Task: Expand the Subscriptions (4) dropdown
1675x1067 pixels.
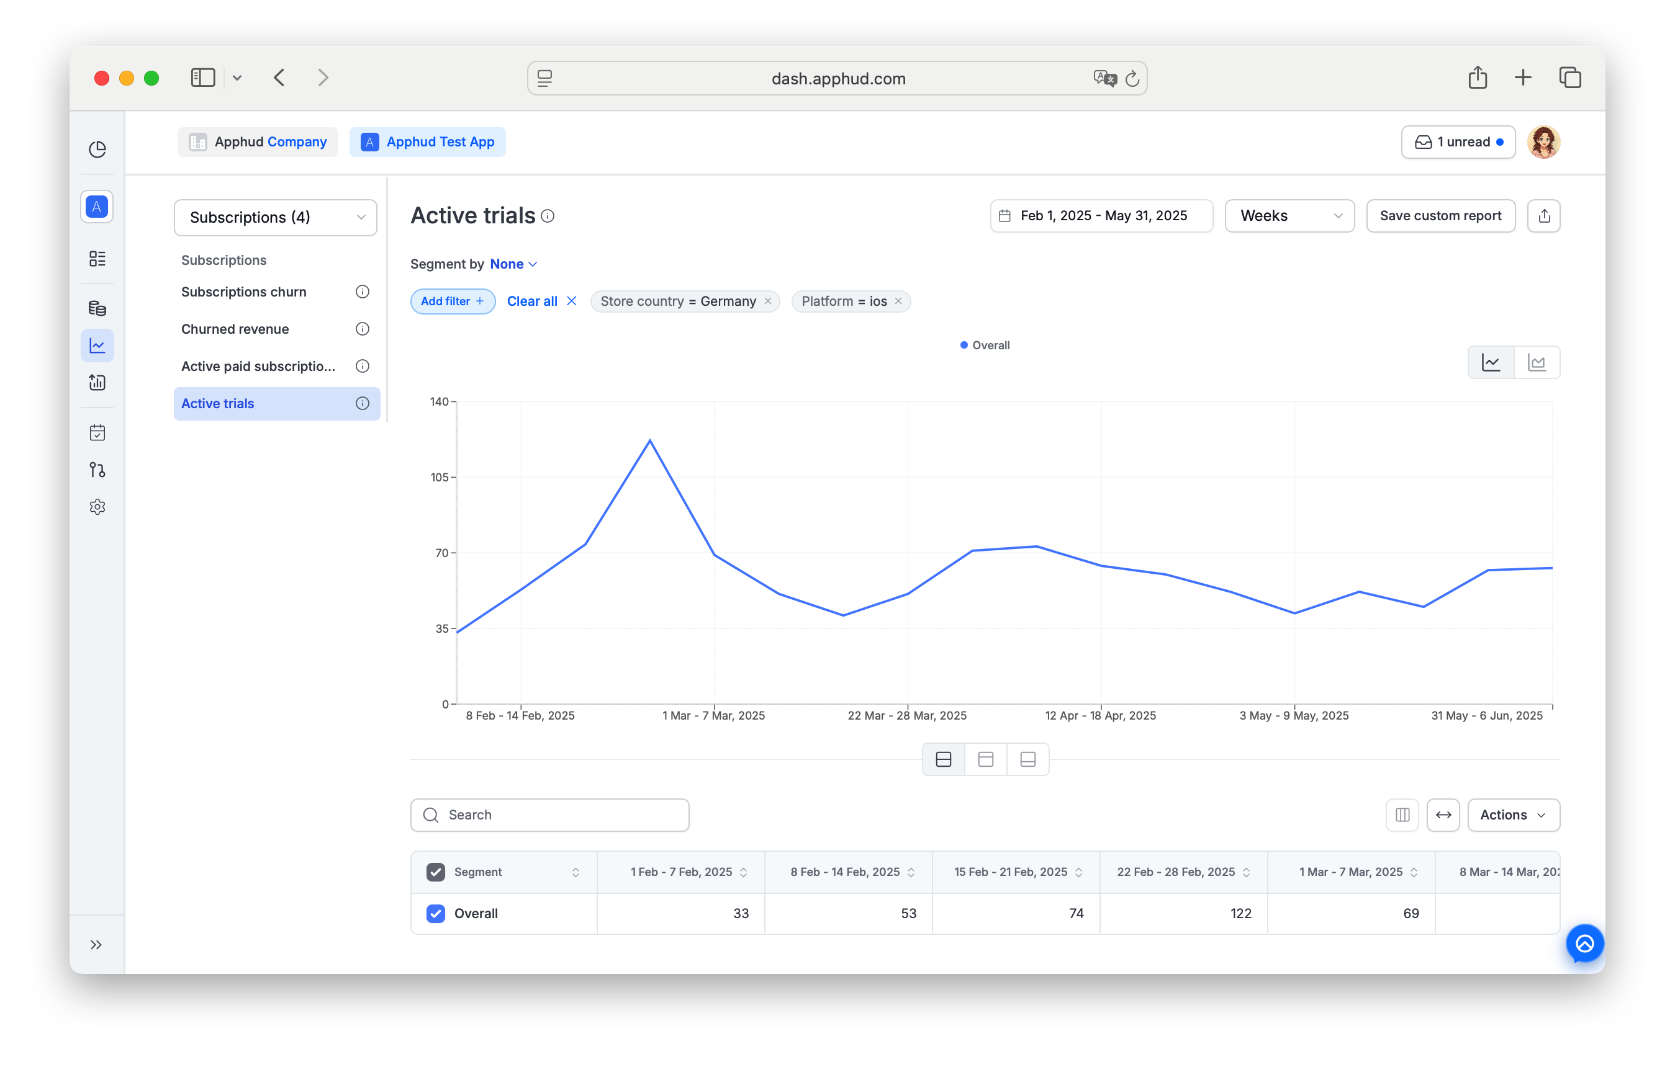Action: click(x=276, y=218)
